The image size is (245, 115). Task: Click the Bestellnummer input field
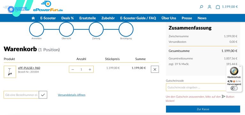[21, 95]
